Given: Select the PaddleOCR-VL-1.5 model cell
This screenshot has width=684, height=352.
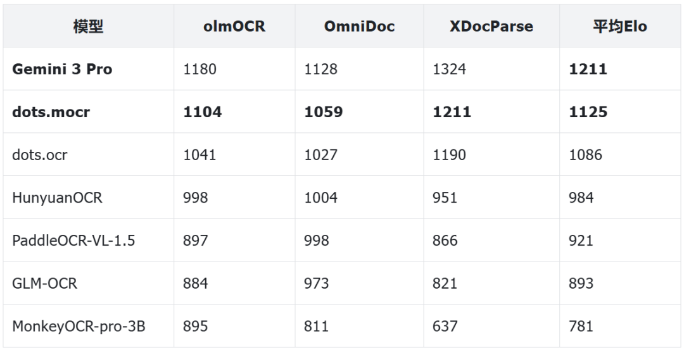Looking at the screenshot, I should (x=73, y=241).
